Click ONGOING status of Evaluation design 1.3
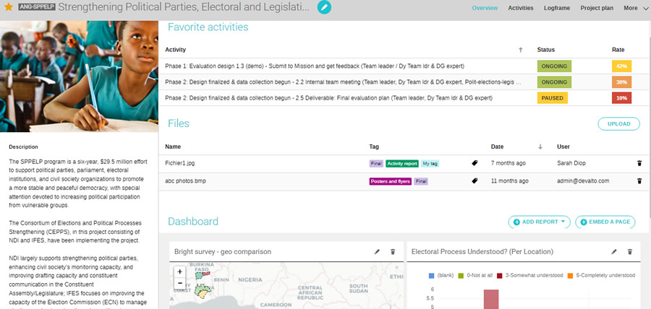 (554, 66)
